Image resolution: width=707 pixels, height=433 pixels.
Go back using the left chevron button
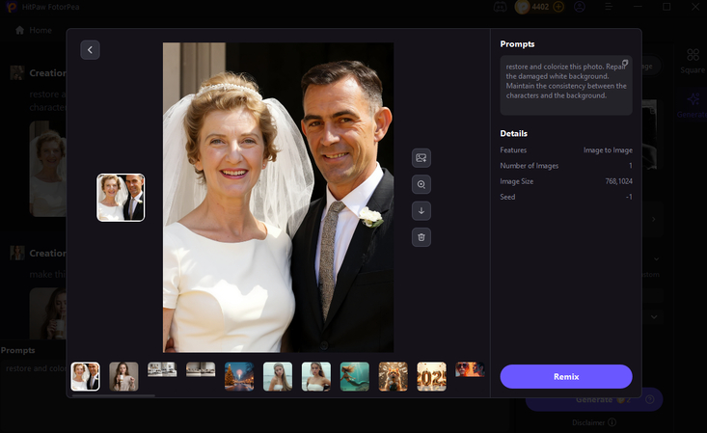tap(90, 49)
